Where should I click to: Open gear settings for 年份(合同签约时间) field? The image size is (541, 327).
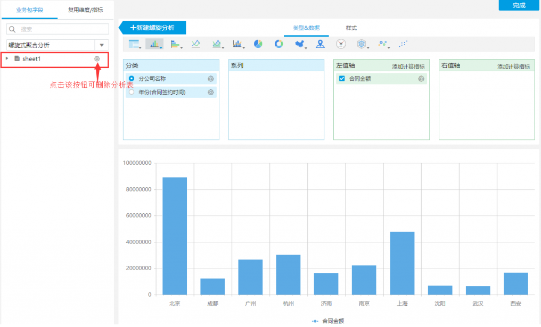(211, 93)
